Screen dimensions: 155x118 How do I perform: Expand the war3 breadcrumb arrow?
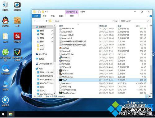61,21
